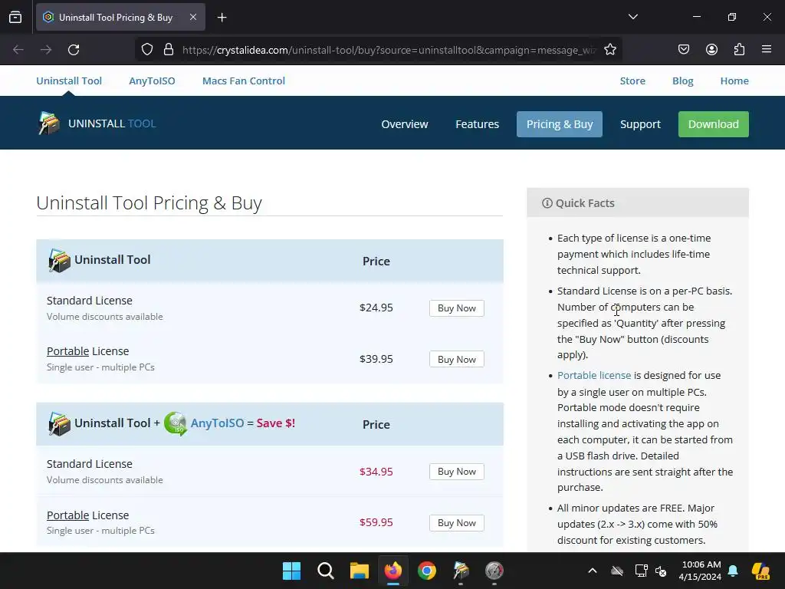This screenshot has height=589, width=785.
Task: Open the clock showing 10:06 AM
Action: pos(700,571)
